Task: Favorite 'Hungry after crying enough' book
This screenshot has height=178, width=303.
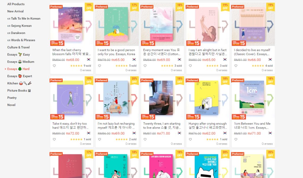Action: pos(190,139)
